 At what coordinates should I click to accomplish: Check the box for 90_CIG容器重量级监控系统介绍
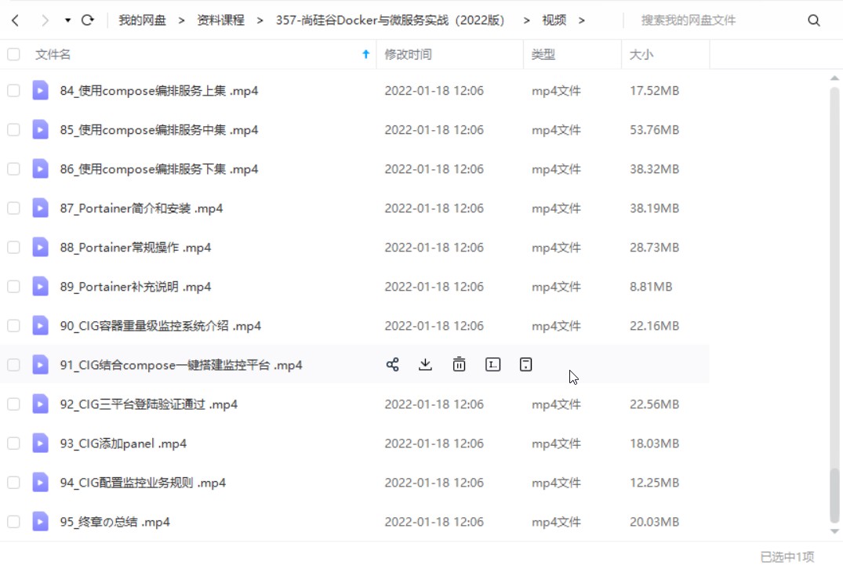[13, 325]
